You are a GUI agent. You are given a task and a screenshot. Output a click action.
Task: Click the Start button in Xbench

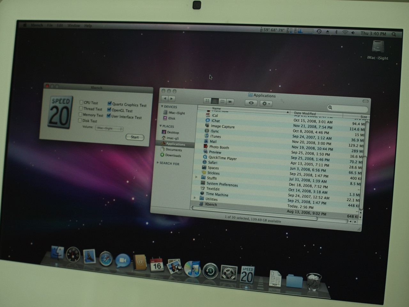pos(135,137)
